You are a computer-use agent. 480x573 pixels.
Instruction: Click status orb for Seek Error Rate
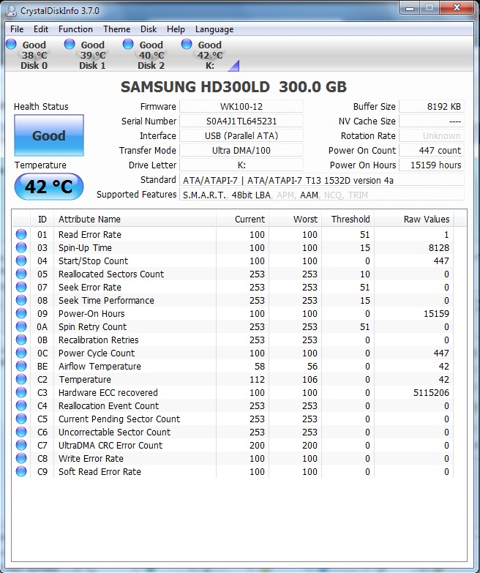pyautogui.click(x=21, y=287)
